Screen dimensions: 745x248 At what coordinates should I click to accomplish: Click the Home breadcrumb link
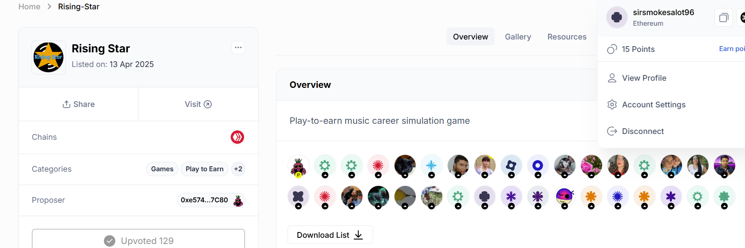(x=29, y=7)
